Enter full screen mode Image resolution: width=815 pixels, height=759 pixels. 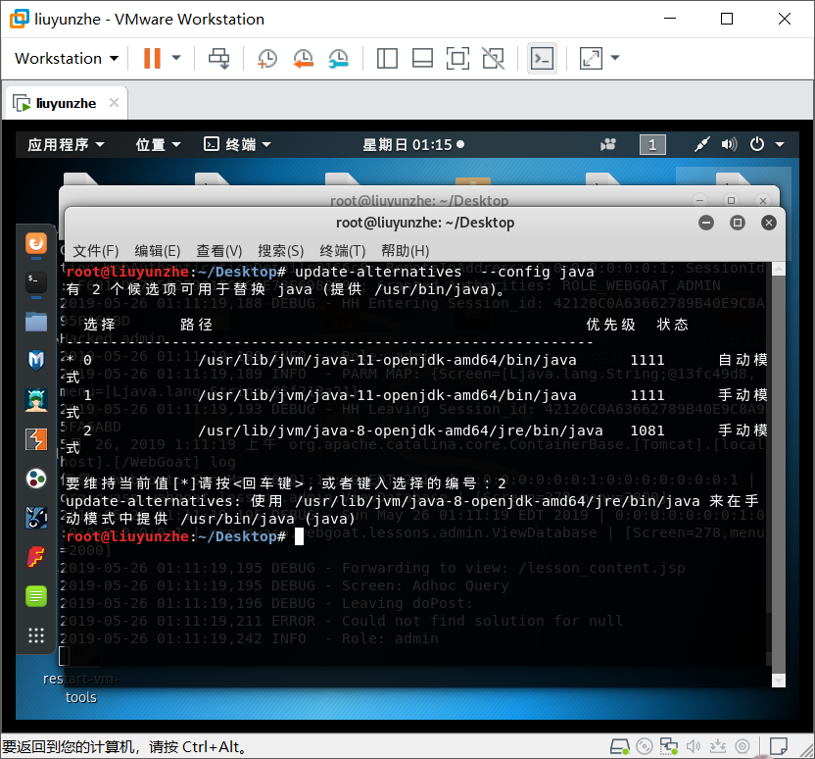point(457,58)
